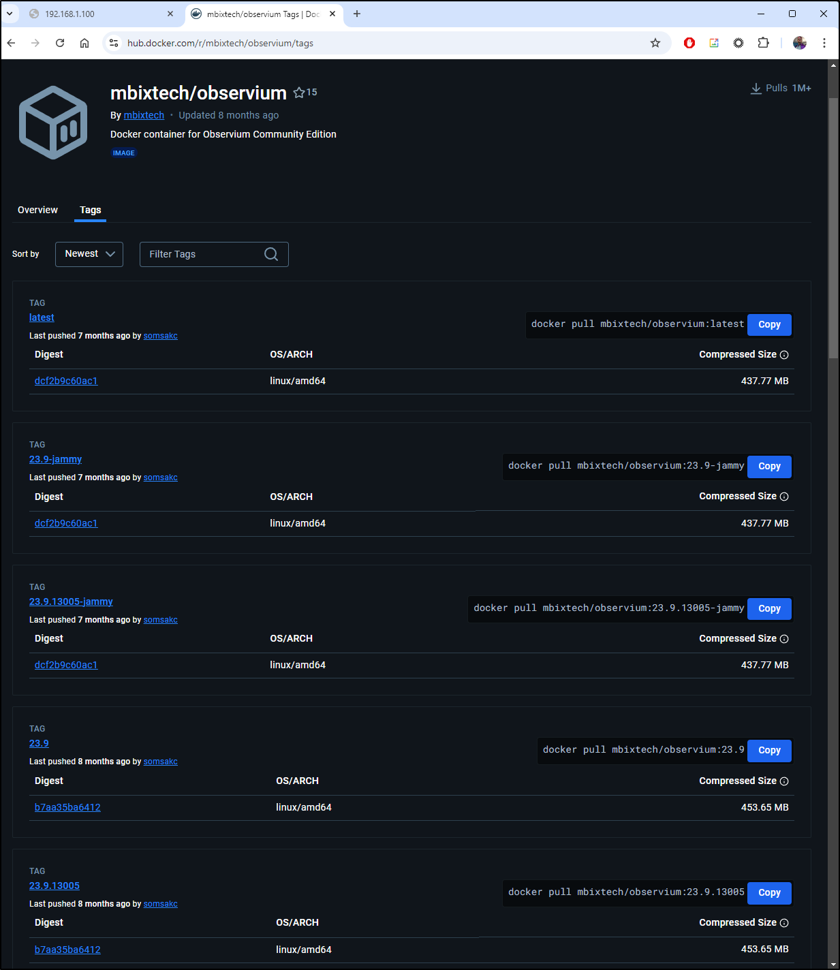Open the red shield extension icon
Viewport: 840px width, 970px height.
pos(689,43)
